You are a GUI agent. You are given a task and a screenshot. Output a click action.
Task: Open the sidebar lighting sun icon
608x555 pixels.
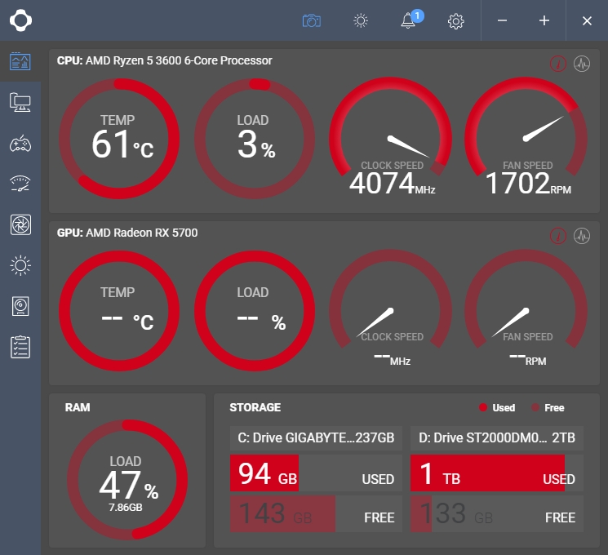20,266
